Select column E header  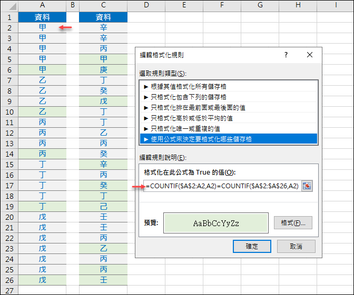coord(184,5)
